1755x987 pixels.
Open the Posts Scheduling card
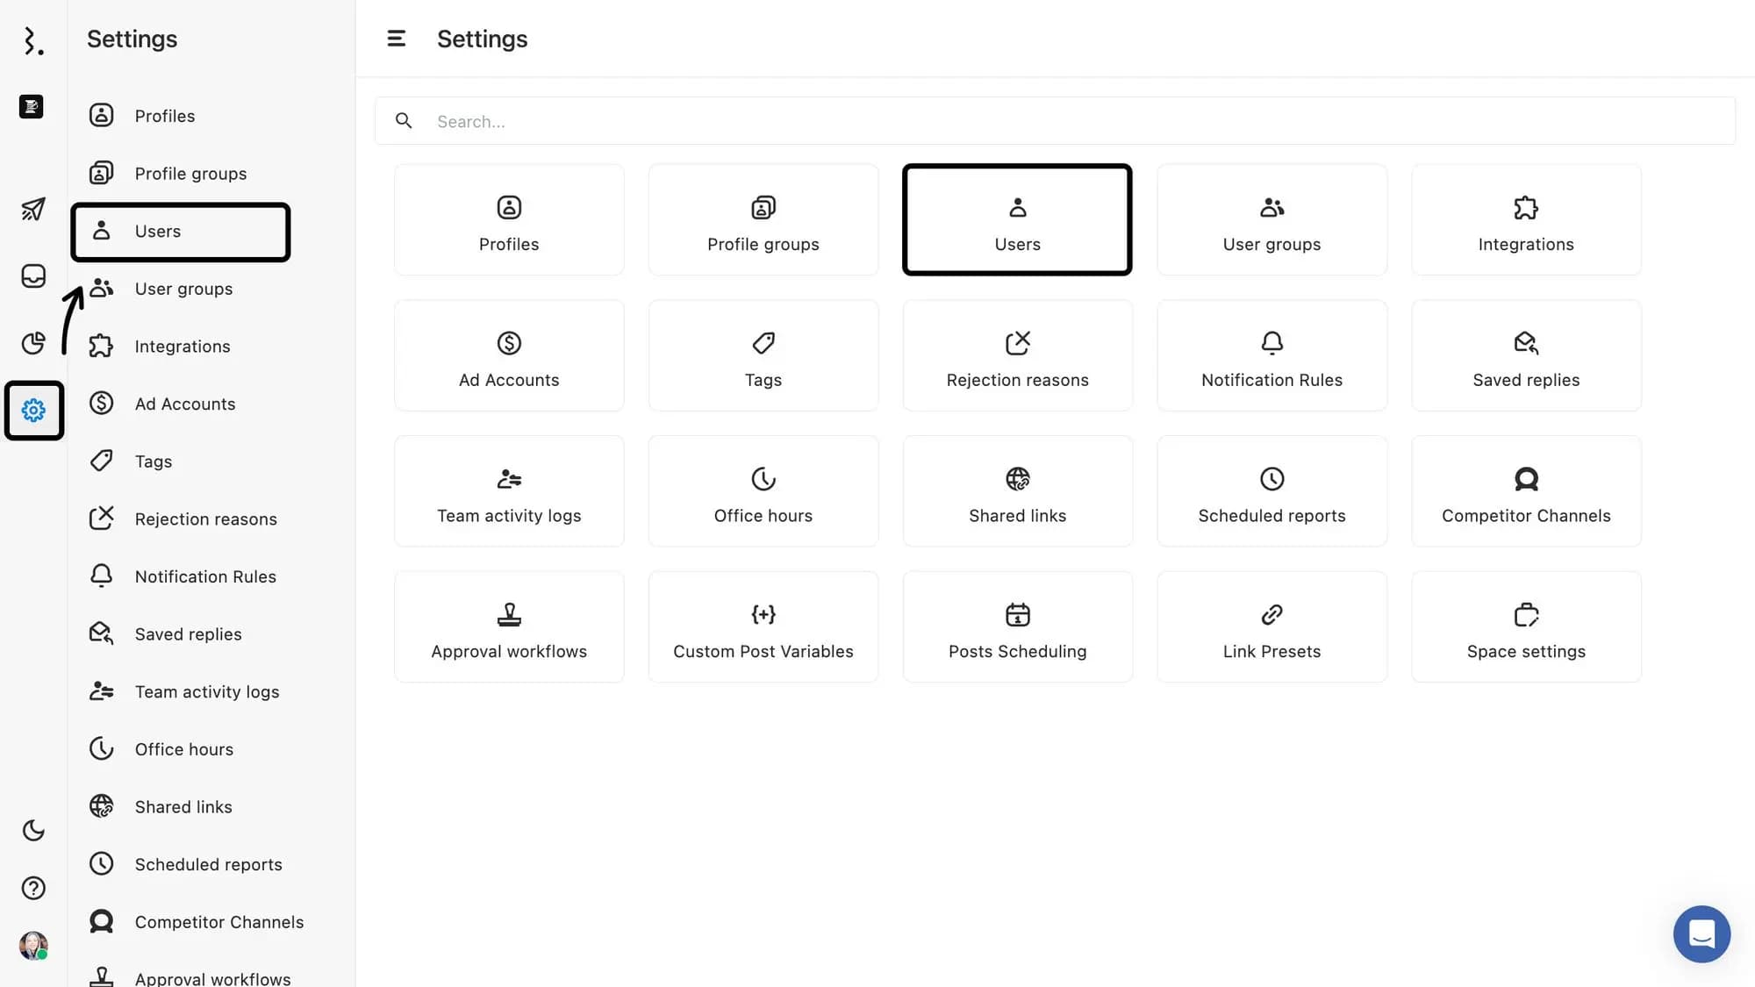click(1017, 627)
